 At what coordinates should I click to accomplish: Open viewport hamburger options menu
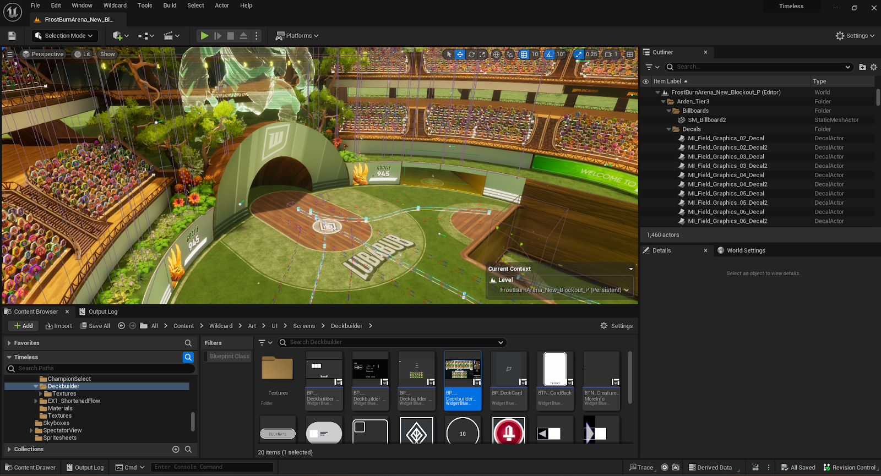(9, 54)
